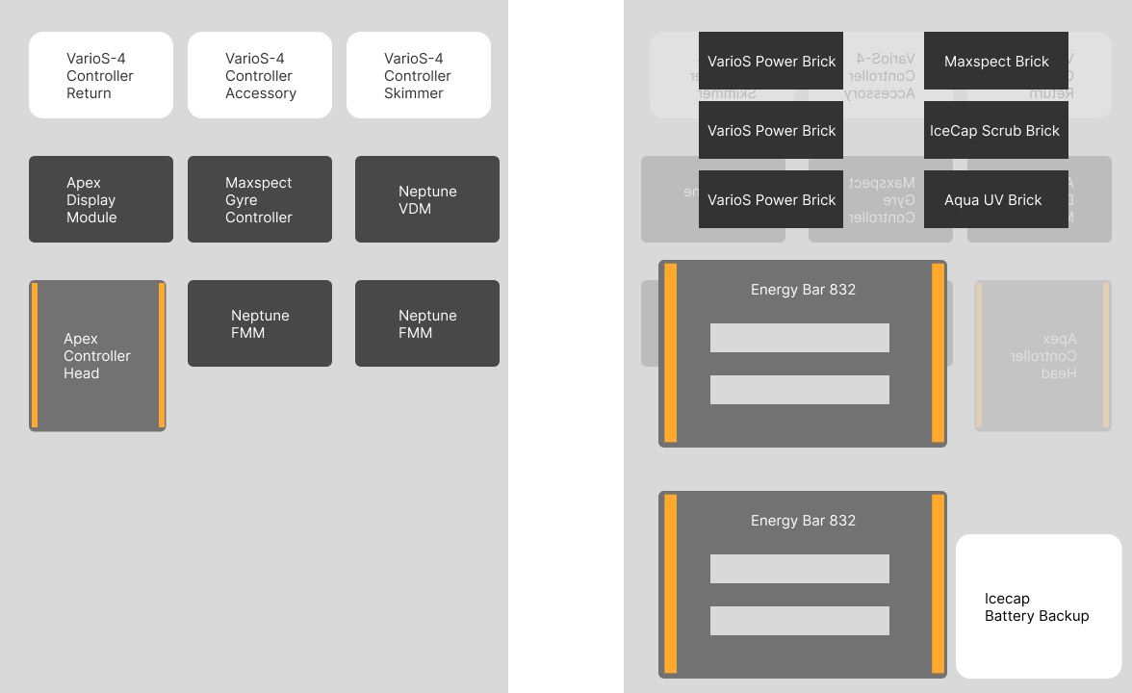Image resolution: width=1132 pixels, height=693 pixels.
Task: Click the first outlet slot in upper Energy Bar
Action: point(800,338)
